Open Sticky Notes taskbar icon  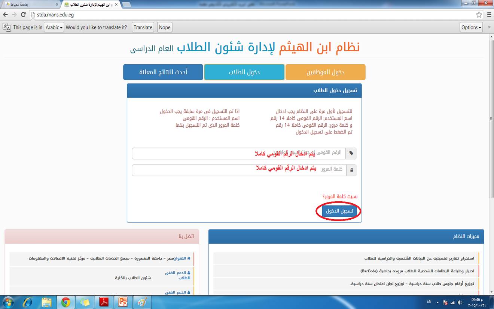(85, 302)
